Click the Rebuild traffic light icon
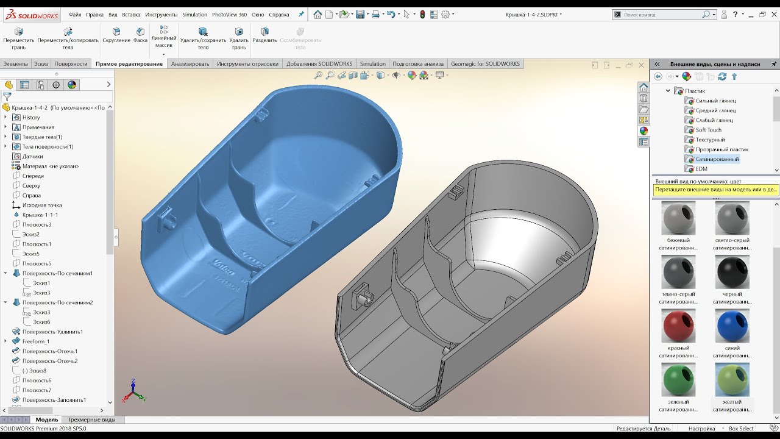This screenshot has width=780, height=439. 423,14
